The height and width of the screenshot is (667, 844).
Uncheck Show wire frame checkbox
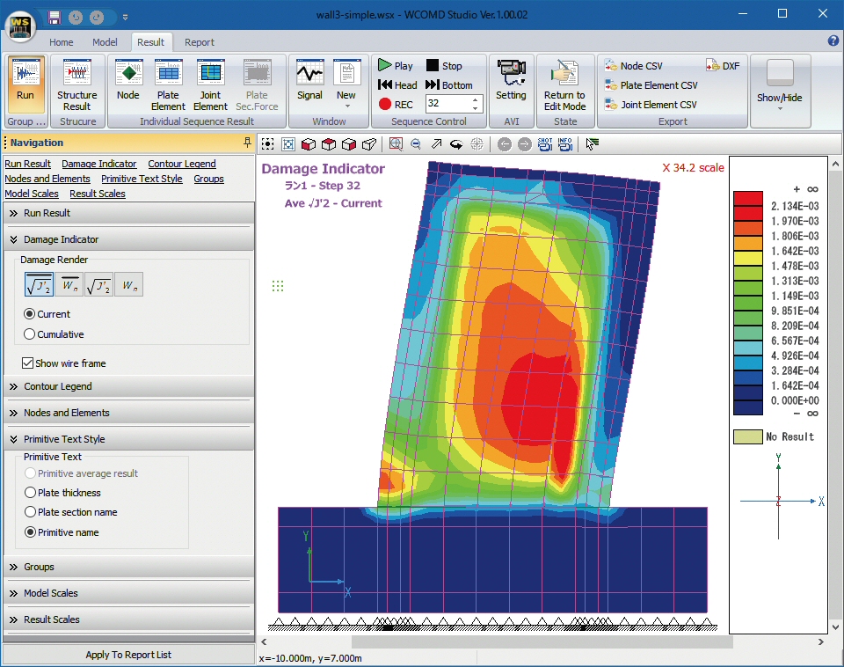28,363
